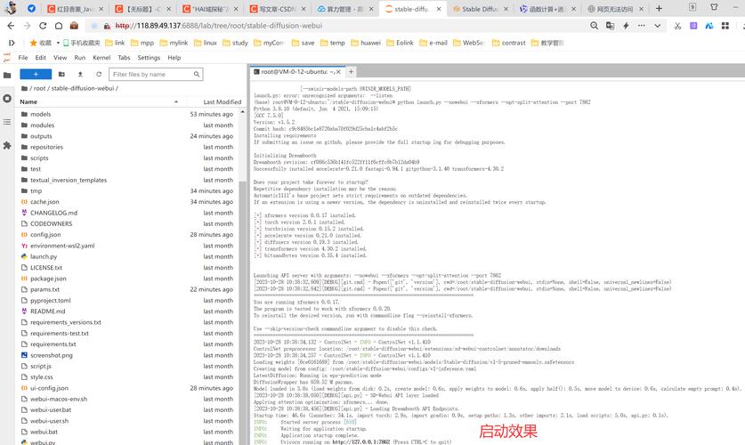Open the File Browser sidebar icon

coord(7,75)
